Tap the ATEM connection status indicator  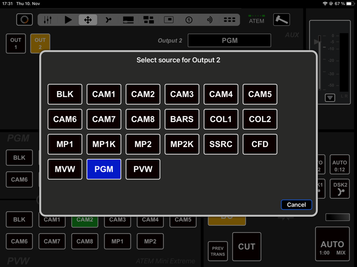pos(257,19)
